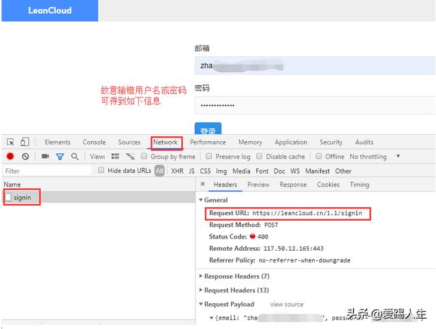The width and height of the screenshot is (436, 329).
Task: Click the Request URL value text
Action: coord(307,213)
